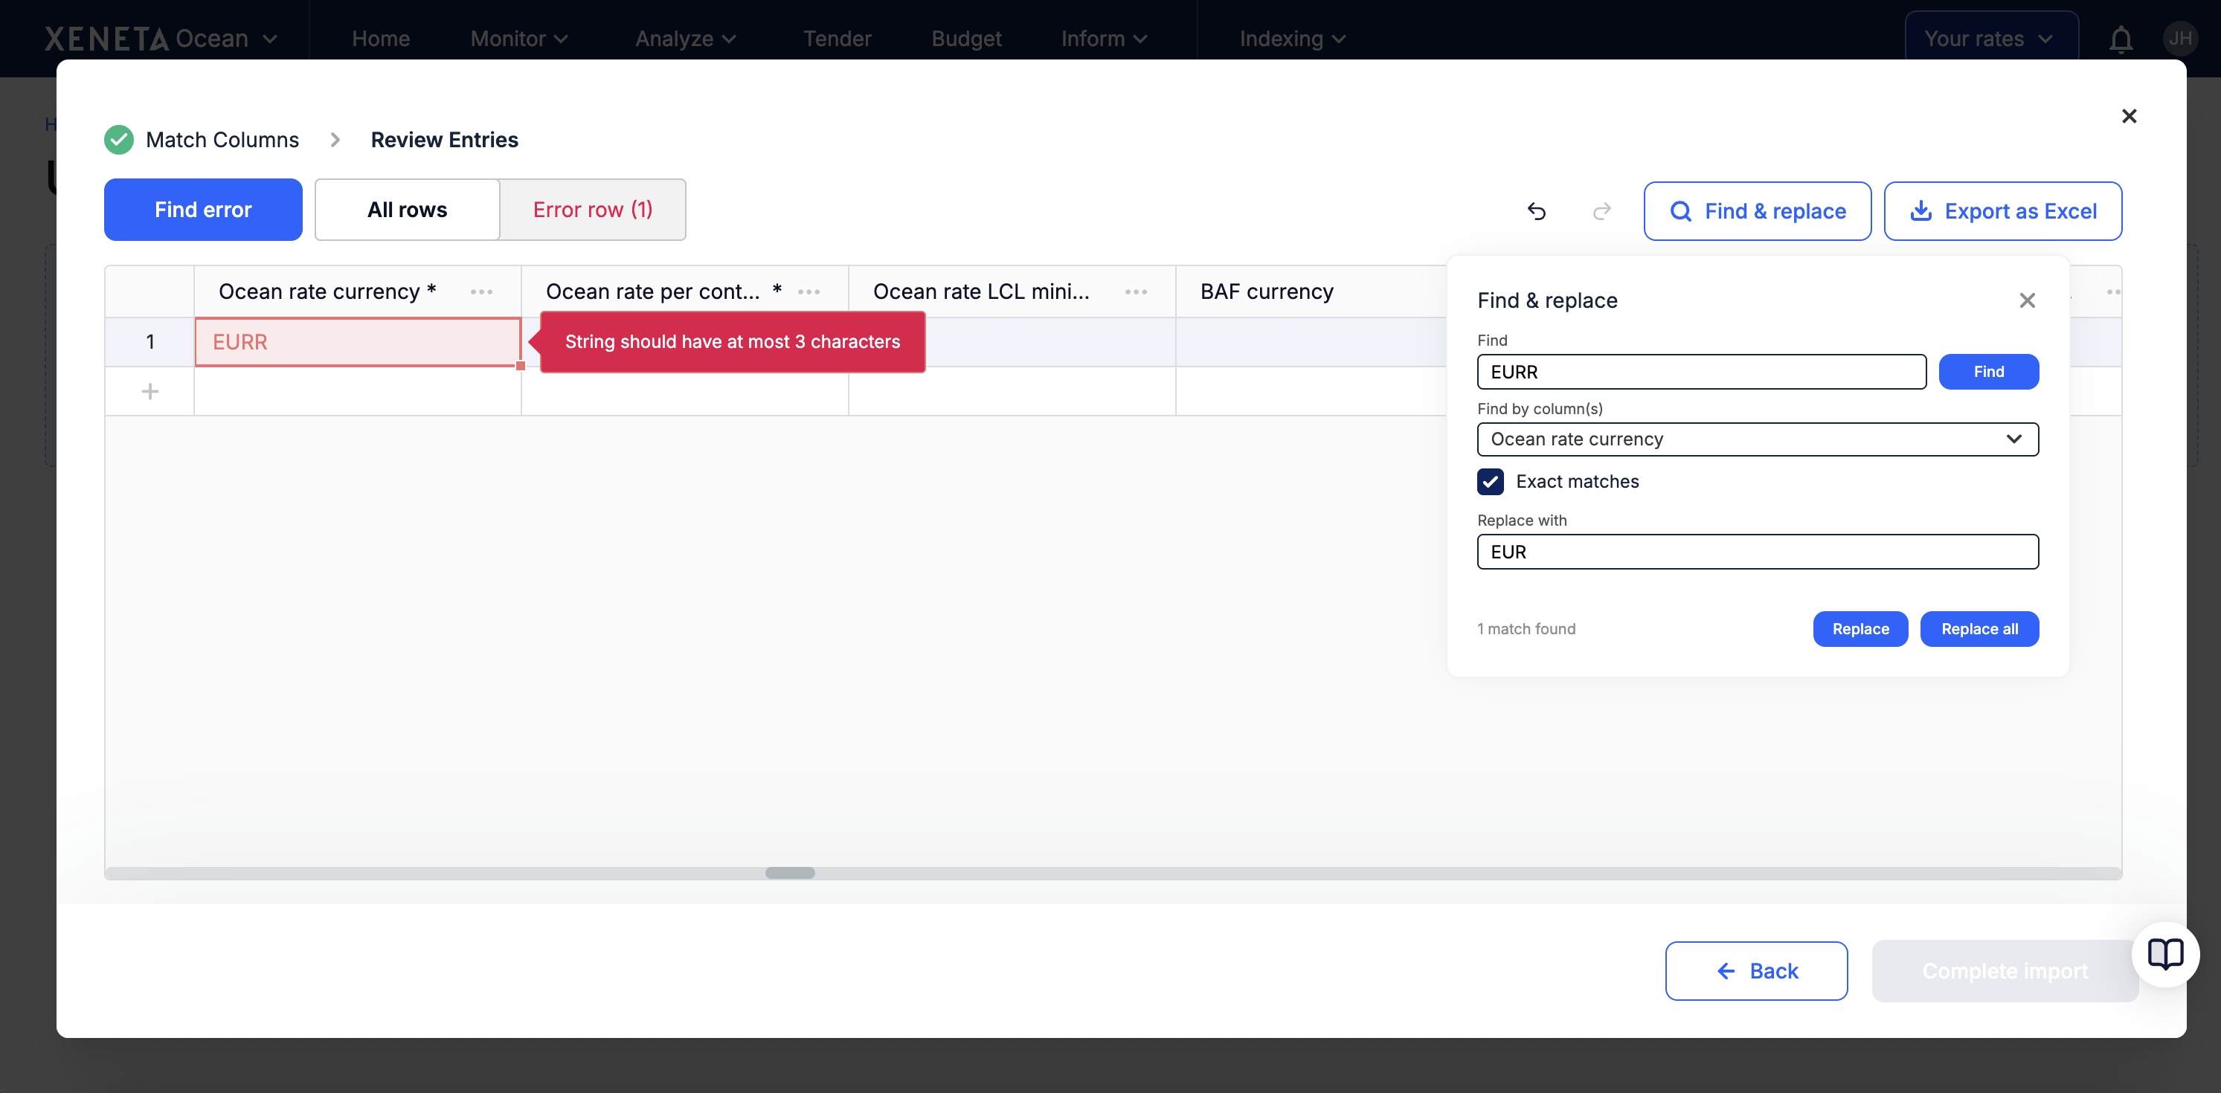Close the Find & replace panel
Image resolution: width=2221 pixels, height=1093 pixels.
pos(2027,300)
